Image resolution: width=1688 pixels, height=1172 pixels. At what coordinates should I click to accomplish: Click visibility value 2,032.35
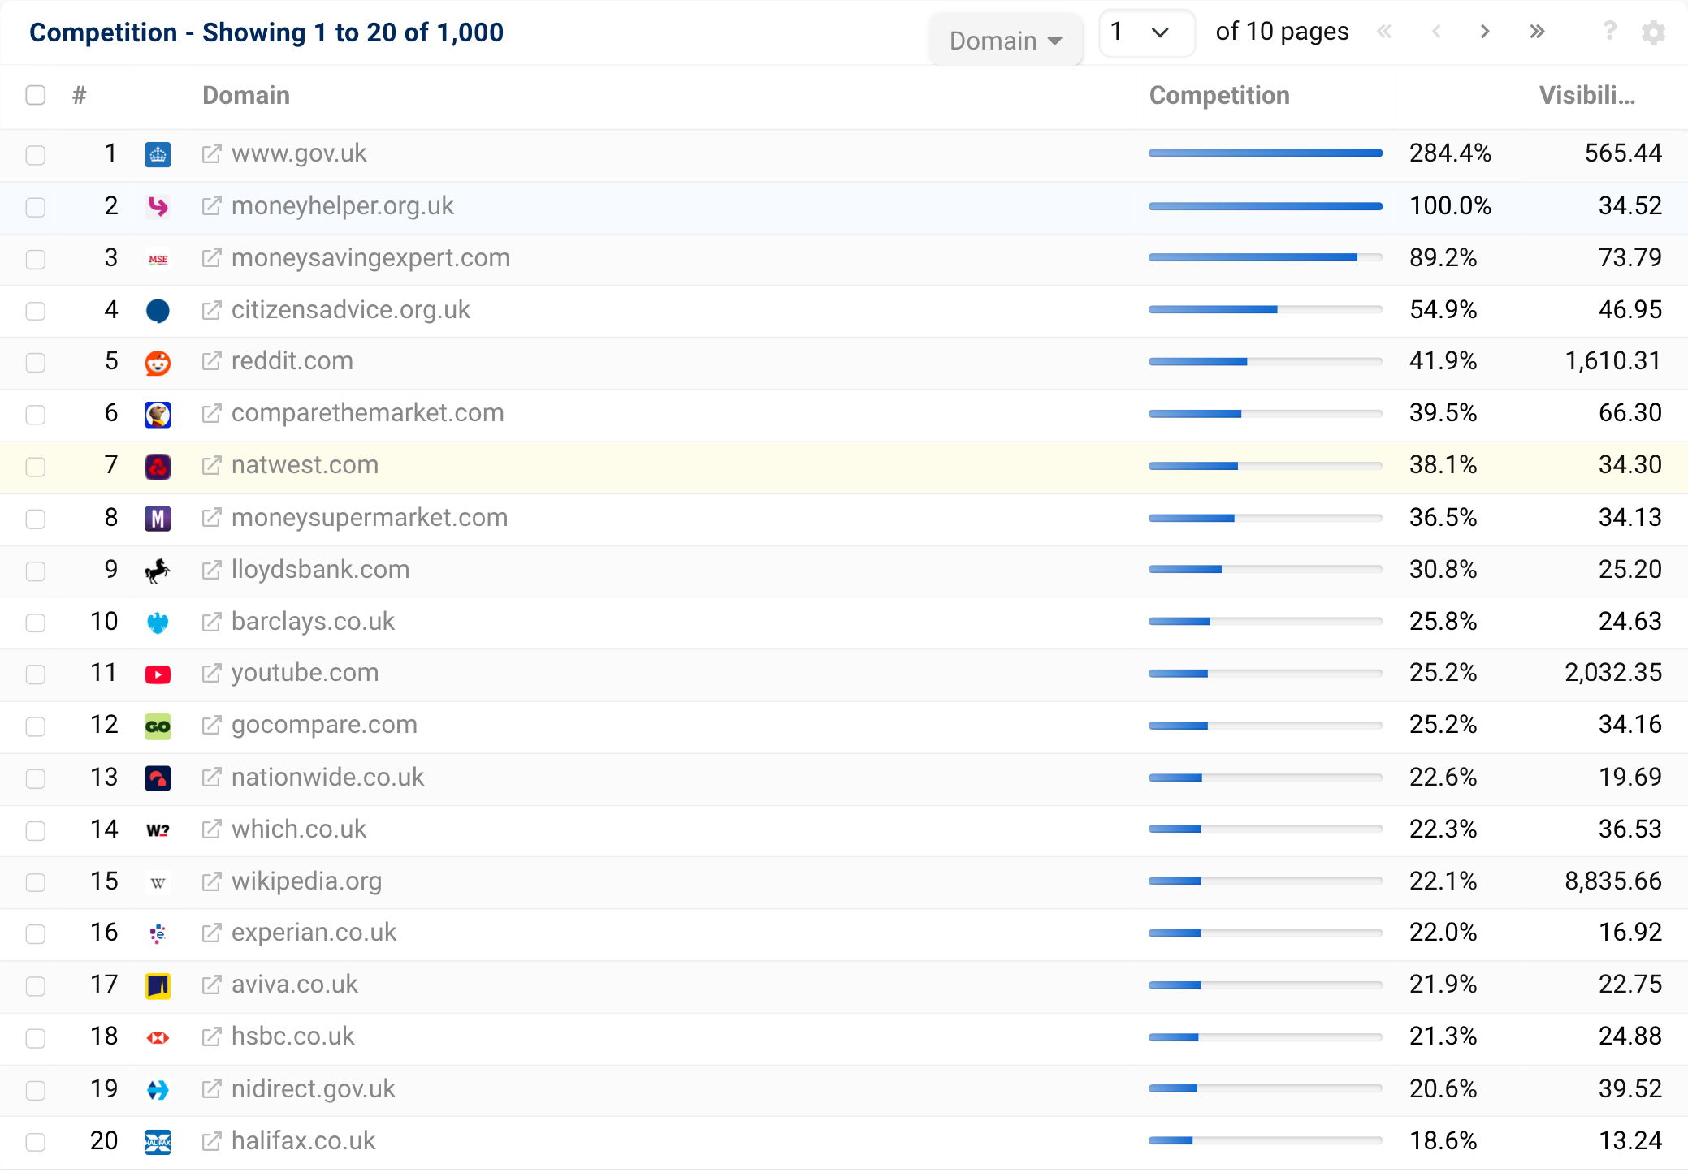point(1613,673)
